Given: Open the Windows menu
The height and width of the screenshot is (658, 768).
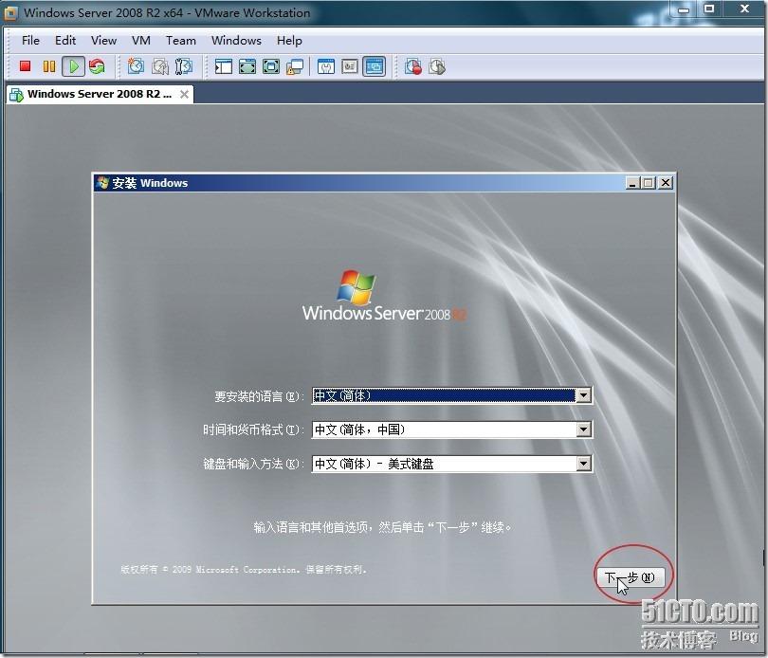Looking at the screenshot, I should [x=236, y=41].
